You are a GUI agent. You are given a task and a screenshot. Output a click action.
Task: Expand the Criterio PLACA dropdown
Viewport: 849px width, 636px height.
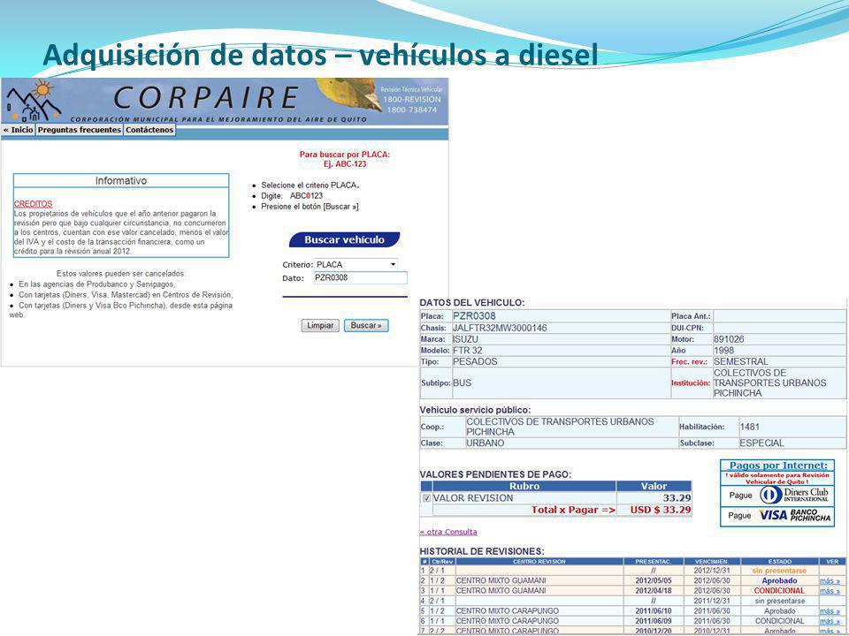(356, 264)
